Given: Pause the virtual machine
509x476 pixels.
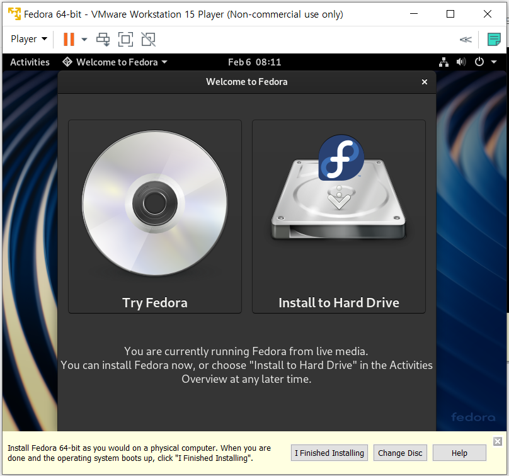Looking at the screenshot, I should tap(69, 39).
